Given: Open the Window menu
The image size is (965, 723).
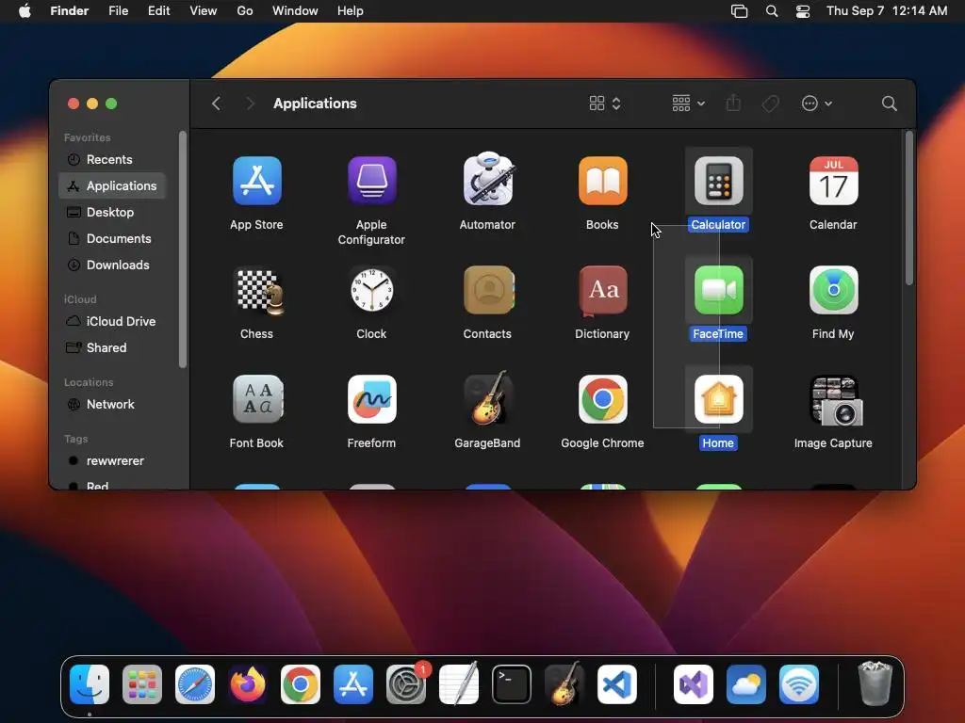Looking at the screenshot, I should (x=295, y=11).
